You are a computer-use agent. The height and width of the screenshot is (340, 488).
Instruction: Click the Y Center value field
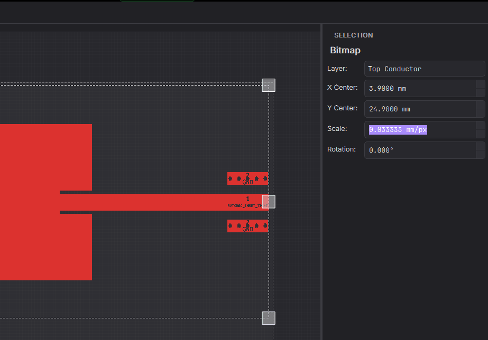[420, 109]
